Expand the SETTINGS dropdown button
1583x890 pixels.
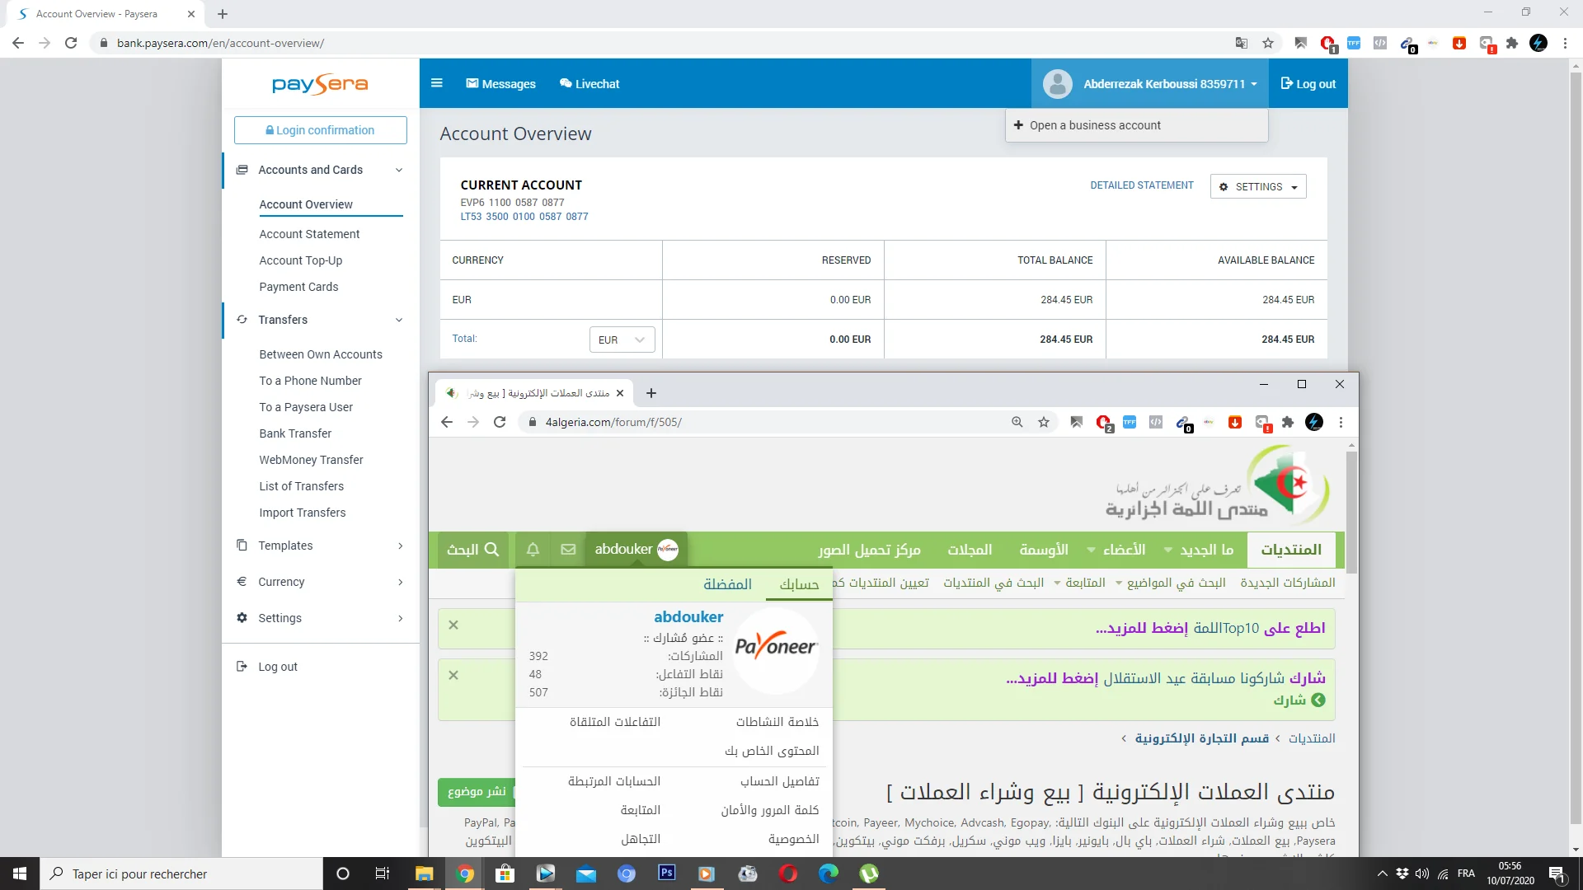(x=1258, y=187)
